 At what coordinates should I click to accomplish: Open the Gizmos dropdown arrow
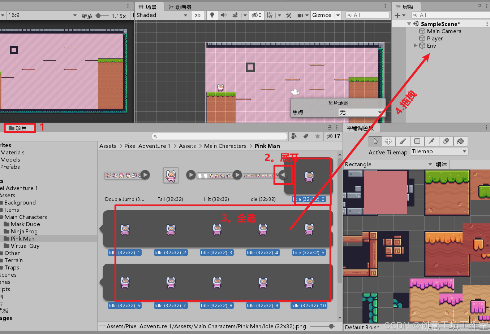pos(338,15)
